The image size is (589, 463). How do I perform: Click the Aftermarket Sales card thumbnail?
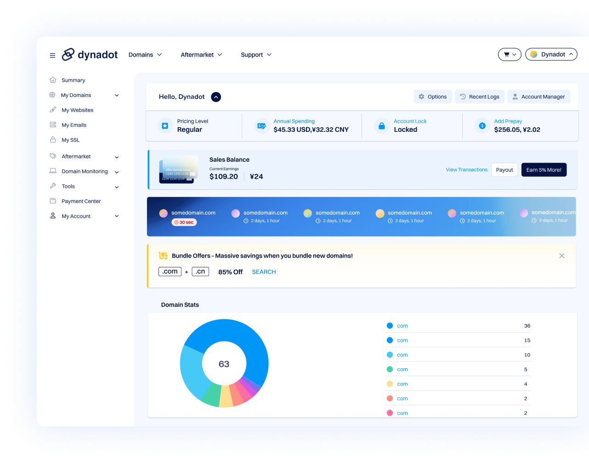pyautogui.click(x=178, y=169)
